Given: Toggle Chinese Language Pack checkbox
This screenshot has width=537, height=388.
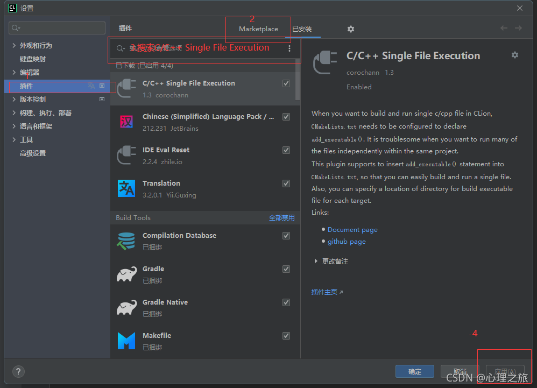Looking at the screenshot, I should 286,117.
